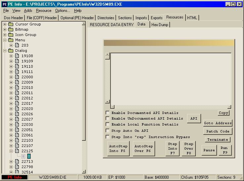Select the document icon for dialog 22125
This screenshot has height=181, width=244.
tap(17, 151)
